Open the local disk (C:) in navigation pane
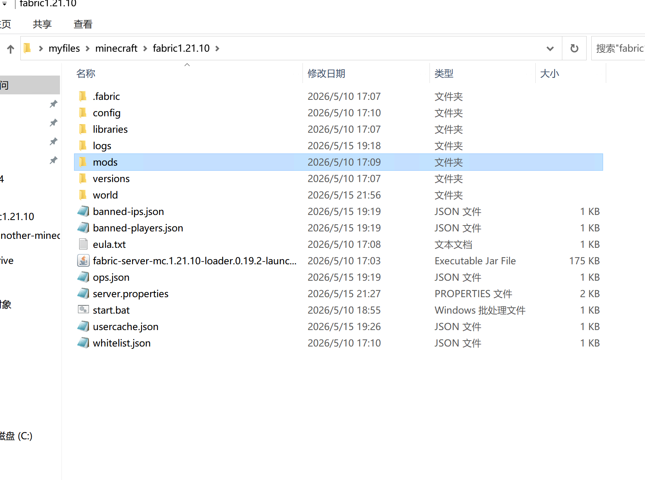645x480 pixels. coord(16,436)
